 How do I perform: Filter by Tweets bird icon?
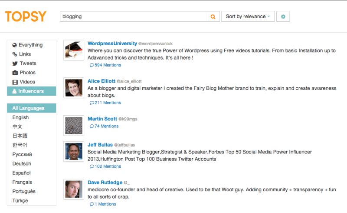pyautogui.click(x=15, y=63)
